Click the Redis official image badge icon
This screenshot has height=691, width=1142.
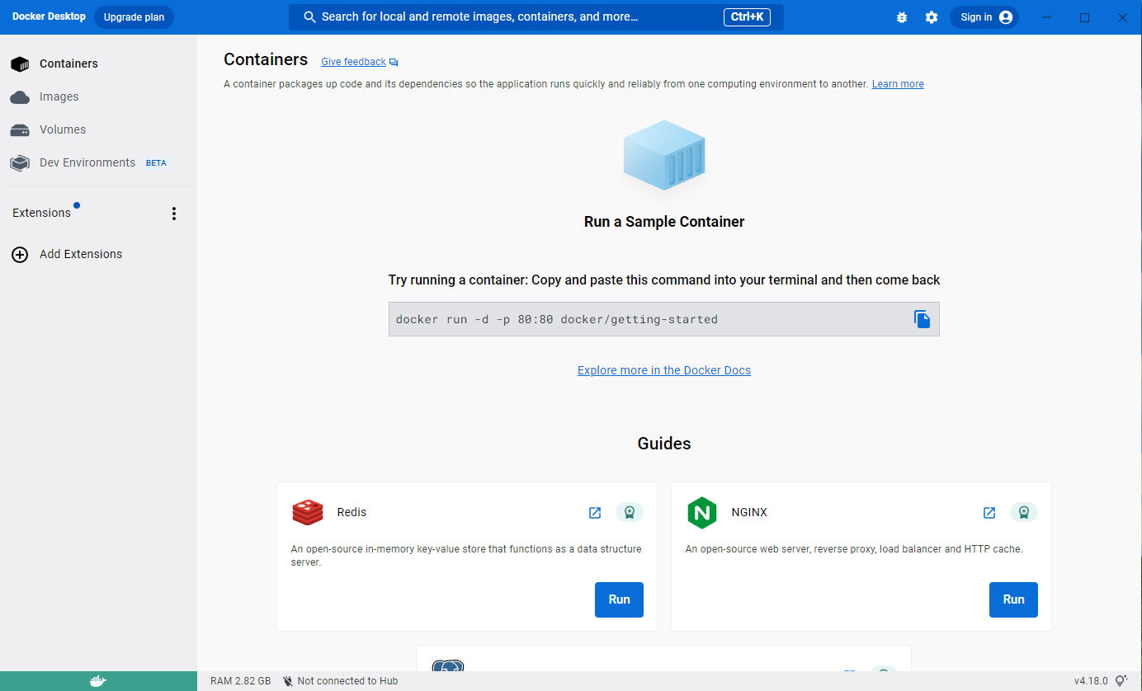[x=630, y=512]
